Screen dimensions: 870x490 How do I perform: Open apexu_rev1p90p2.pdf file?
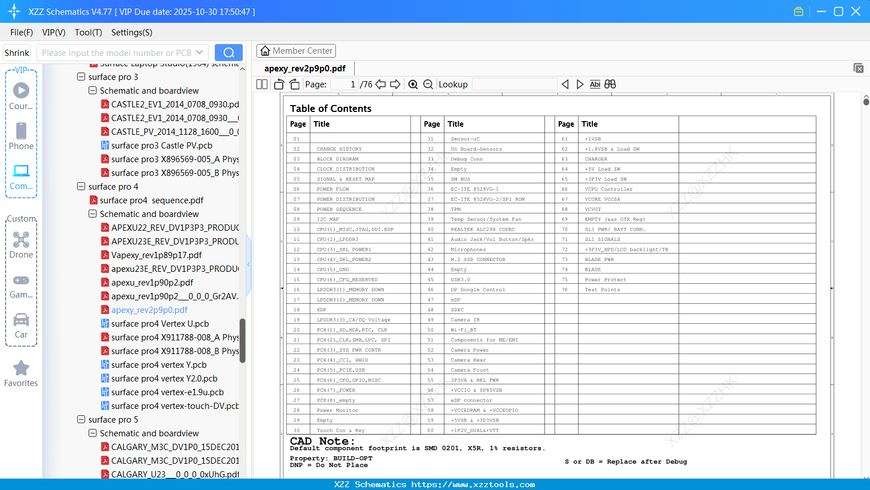pos(152,282)
